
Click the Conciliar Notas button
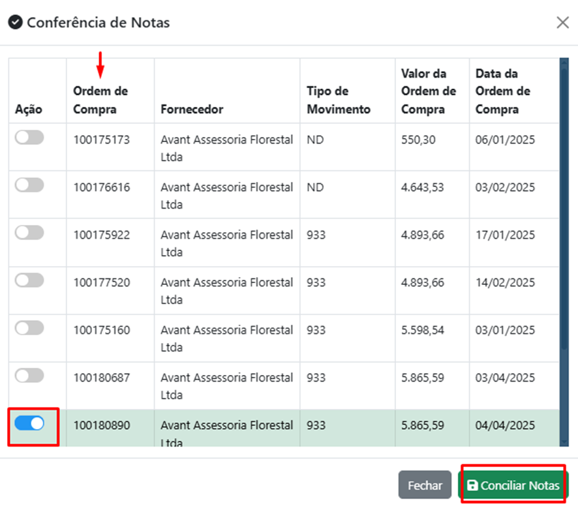point(513,486)
